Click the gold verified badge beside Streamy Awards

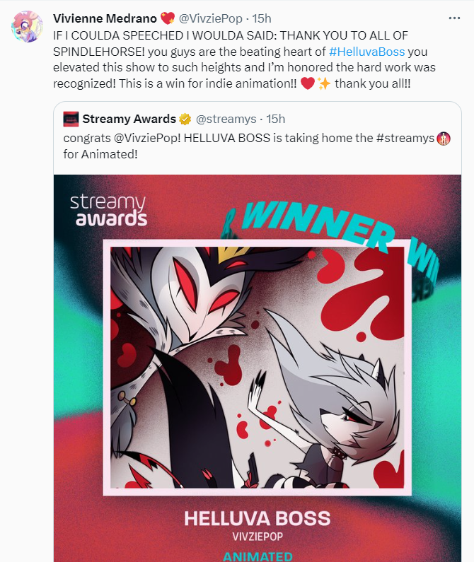pyautogui.click(x=185, y=119)
